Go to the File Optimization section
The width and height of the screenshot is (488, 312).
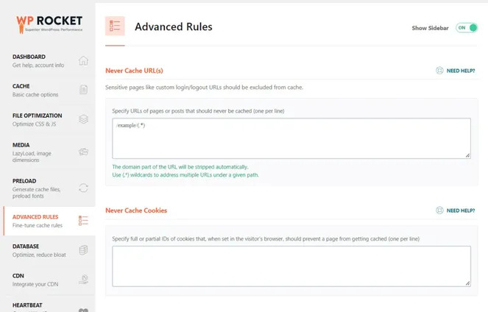click(37, 119)
